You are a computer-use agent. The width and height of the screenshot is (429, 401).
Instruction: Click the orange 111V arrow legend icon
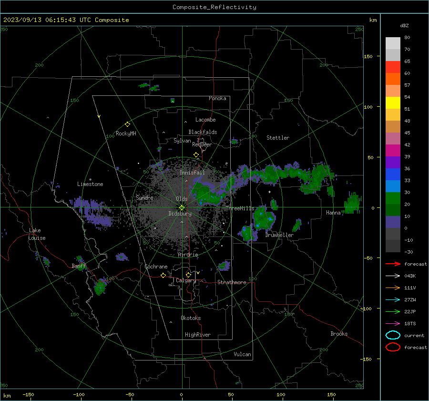393,288
